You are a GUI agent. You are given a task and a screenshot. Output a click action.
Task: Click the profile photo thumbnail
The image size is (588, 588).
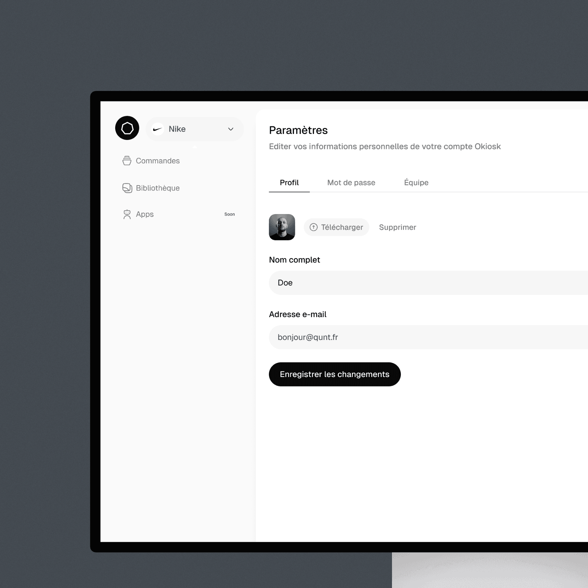(x=282, y=227)
